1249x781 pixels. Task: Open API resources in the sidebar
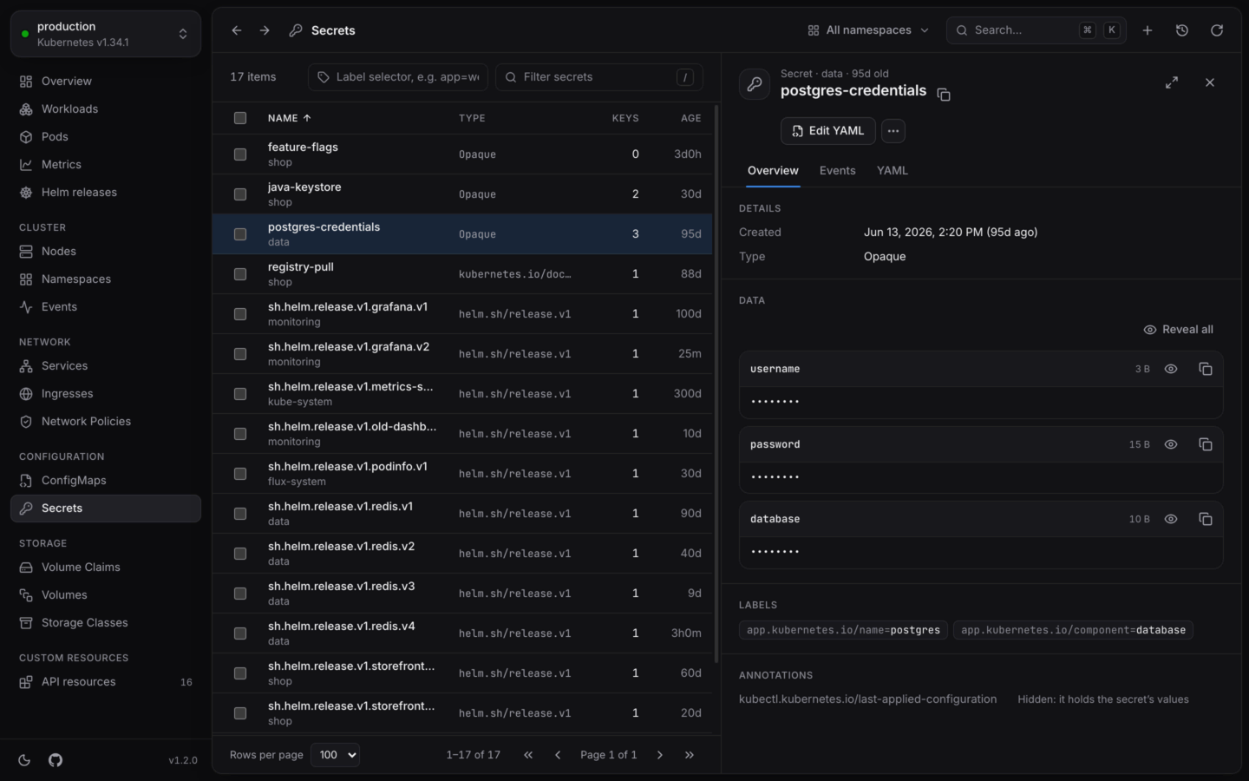[x=106, y=682]
